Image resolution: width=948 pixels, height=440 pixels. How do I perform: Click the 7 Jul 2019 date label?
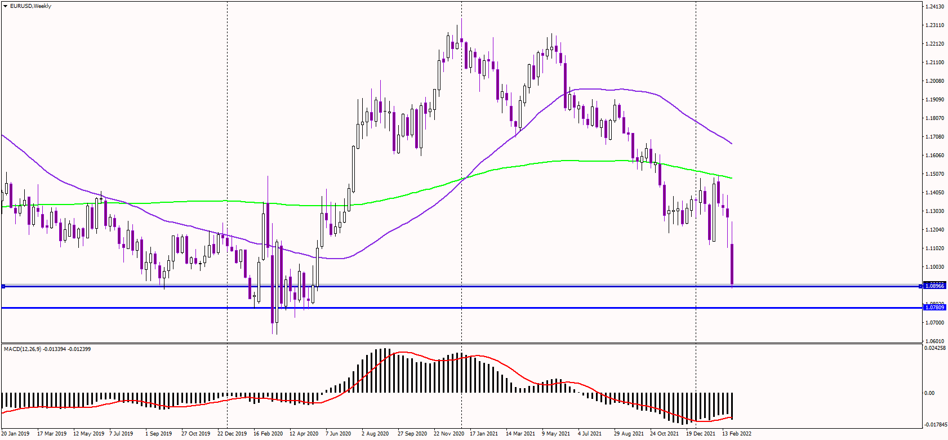coord(121,434)
